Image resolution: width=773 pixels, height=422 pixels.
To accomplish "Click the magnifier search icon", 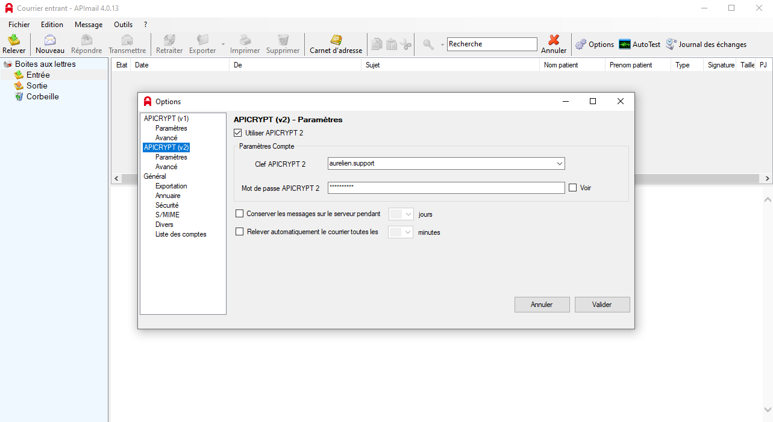I will 428,44.
